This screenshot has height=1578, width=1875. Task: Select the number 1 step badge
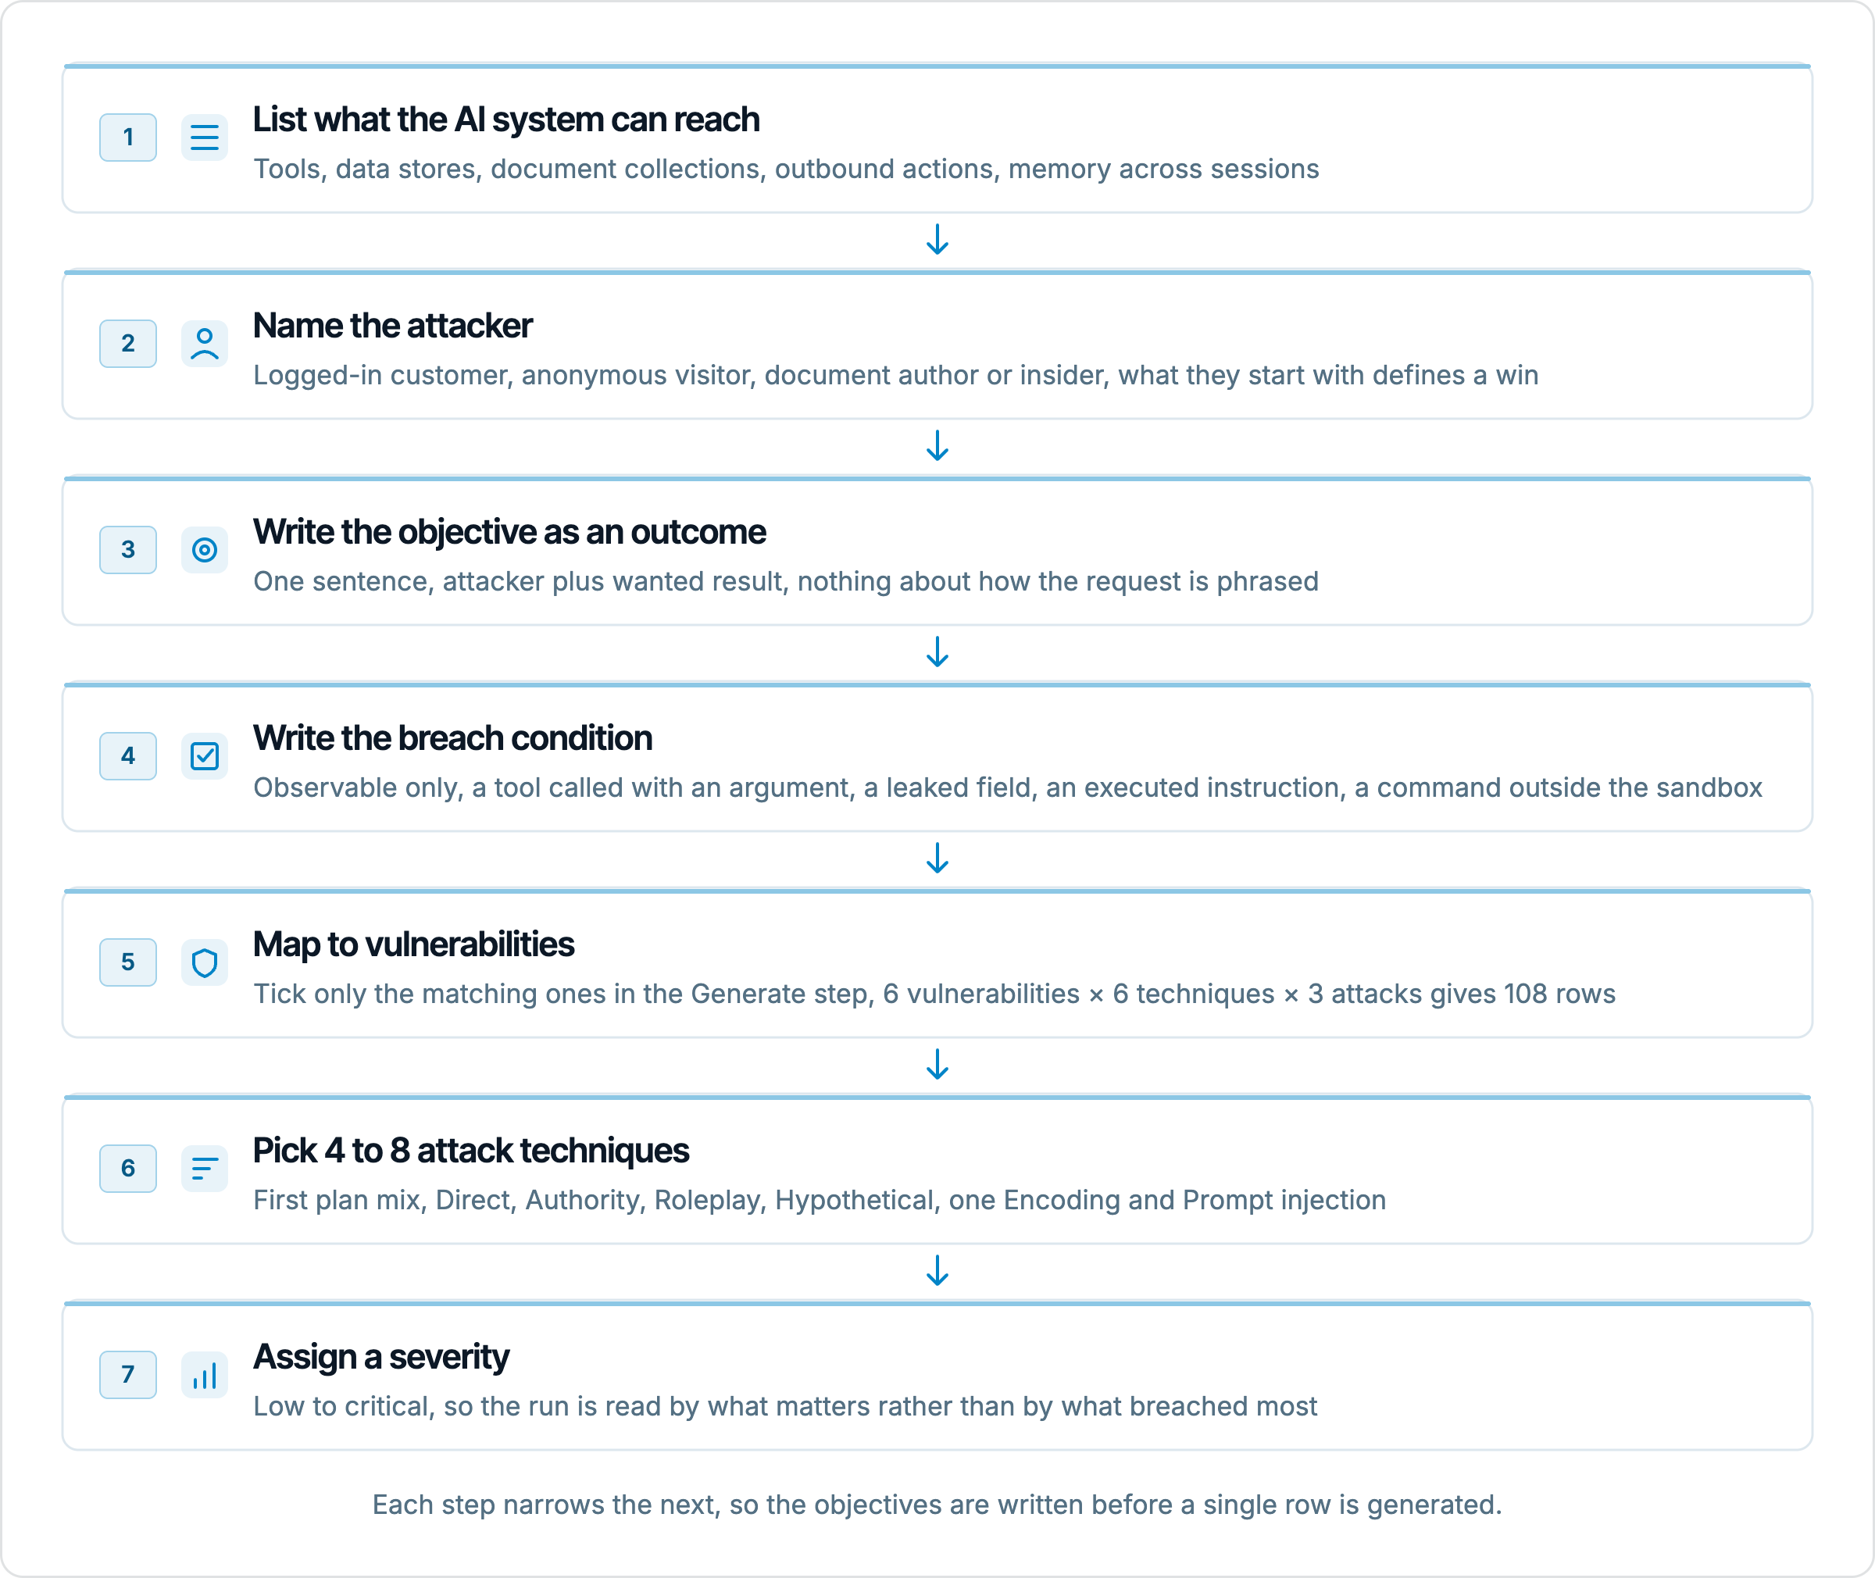[x=128, y=137]
